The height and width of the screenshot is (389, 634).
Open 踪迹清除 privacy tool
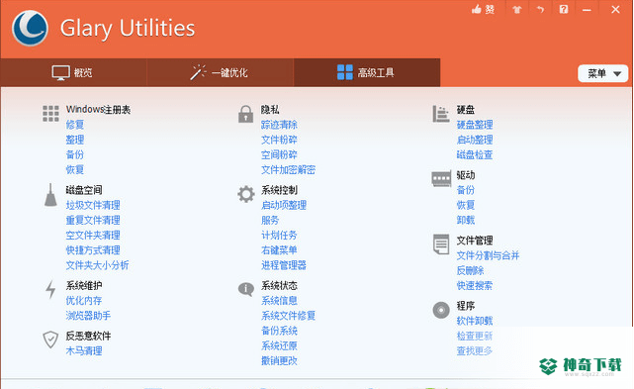click(x=279, y=125)
